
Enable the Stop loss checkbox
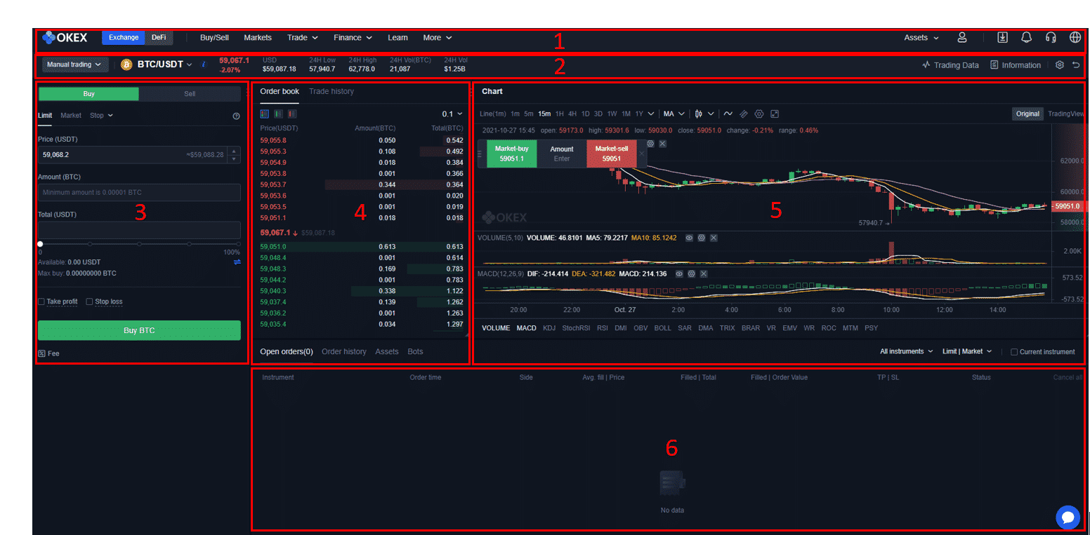click(x=89, y=302)
